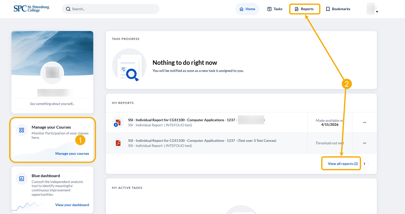
Task: Open the report for Test user 3 Test Canvas
Action: coord(202,141)
